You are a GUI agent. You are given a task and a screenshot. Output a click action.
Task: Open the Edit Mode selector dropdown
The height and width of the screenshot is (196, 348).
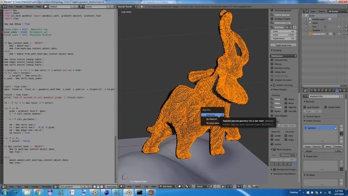tap(167, 186)
